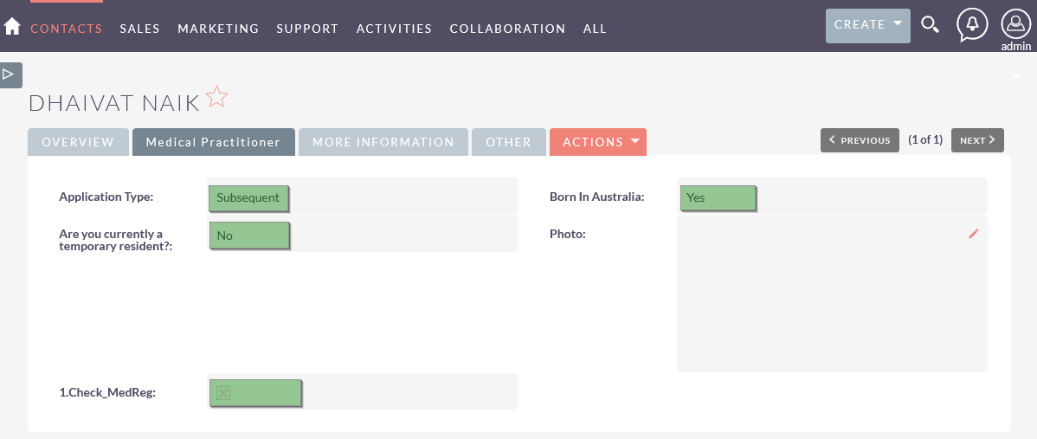Viewport: 1037px width, 439px height.
Task: Switch to the OTHER tab
Action: [x=509, y=142]
